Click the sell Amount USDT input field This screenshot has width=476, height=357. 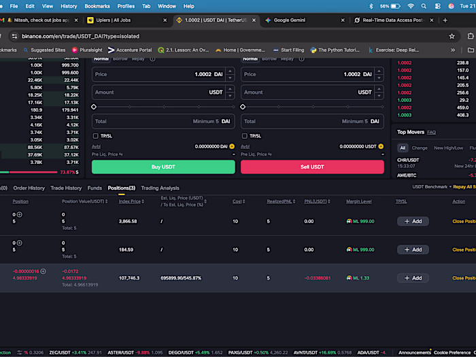click(x=309, y=92)
